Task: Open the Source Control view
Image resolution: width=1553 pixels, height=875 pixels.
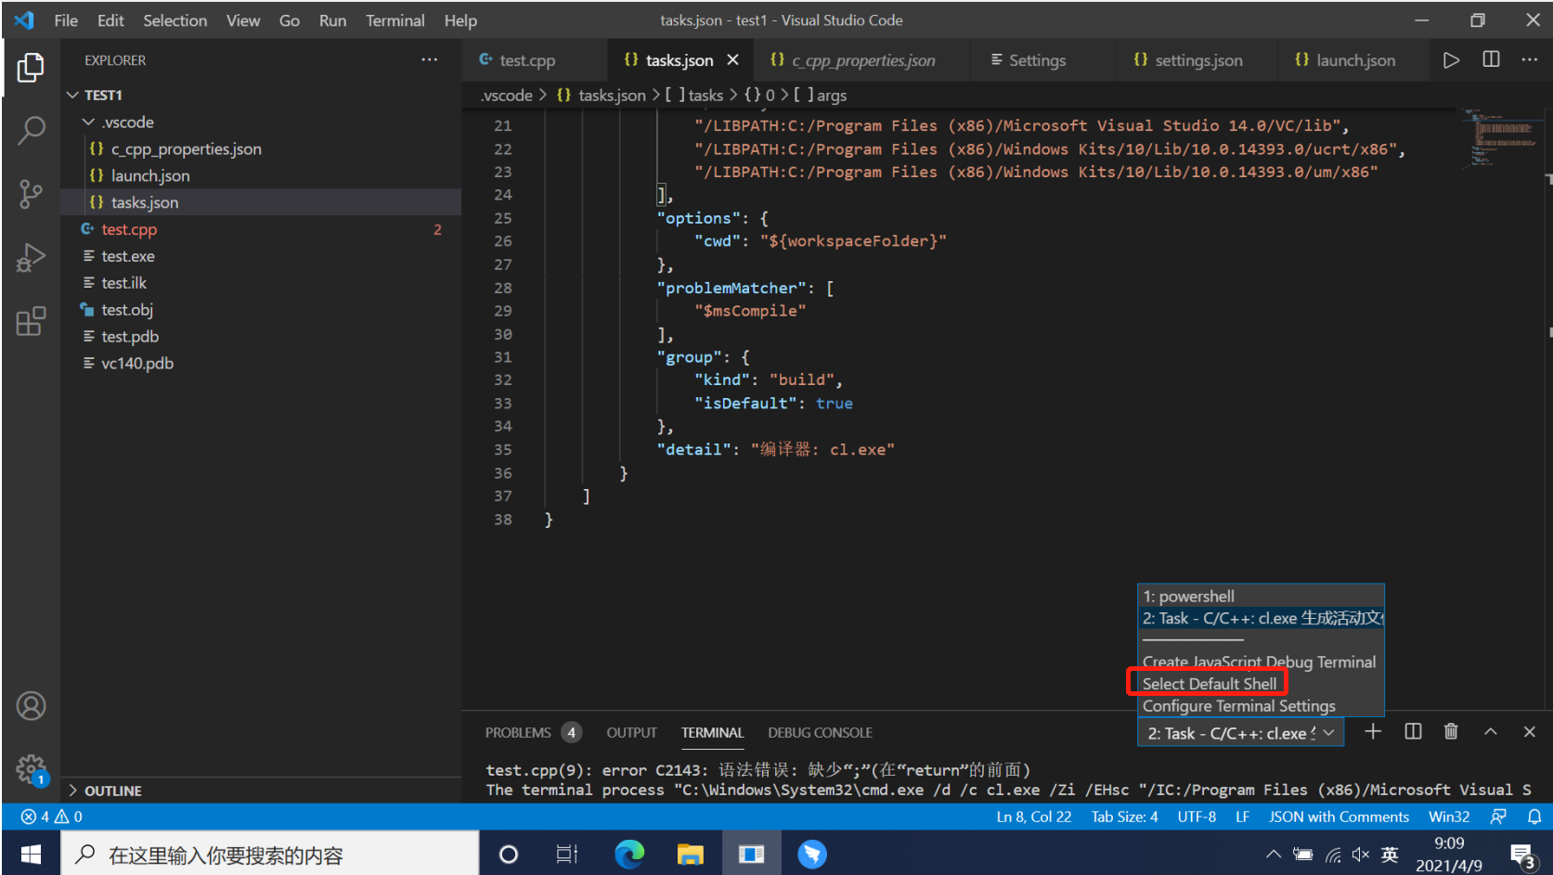Action: click(x=31, y=194)
